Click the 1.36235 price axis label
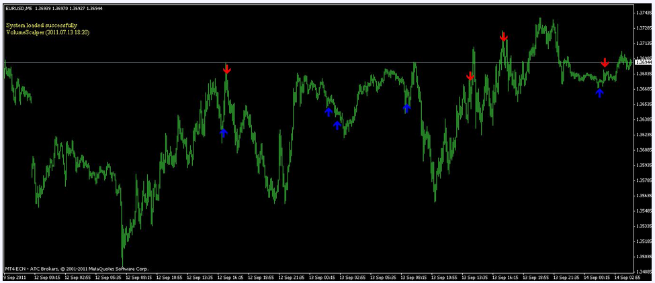The image size is (655, 283). pos(644,135)
